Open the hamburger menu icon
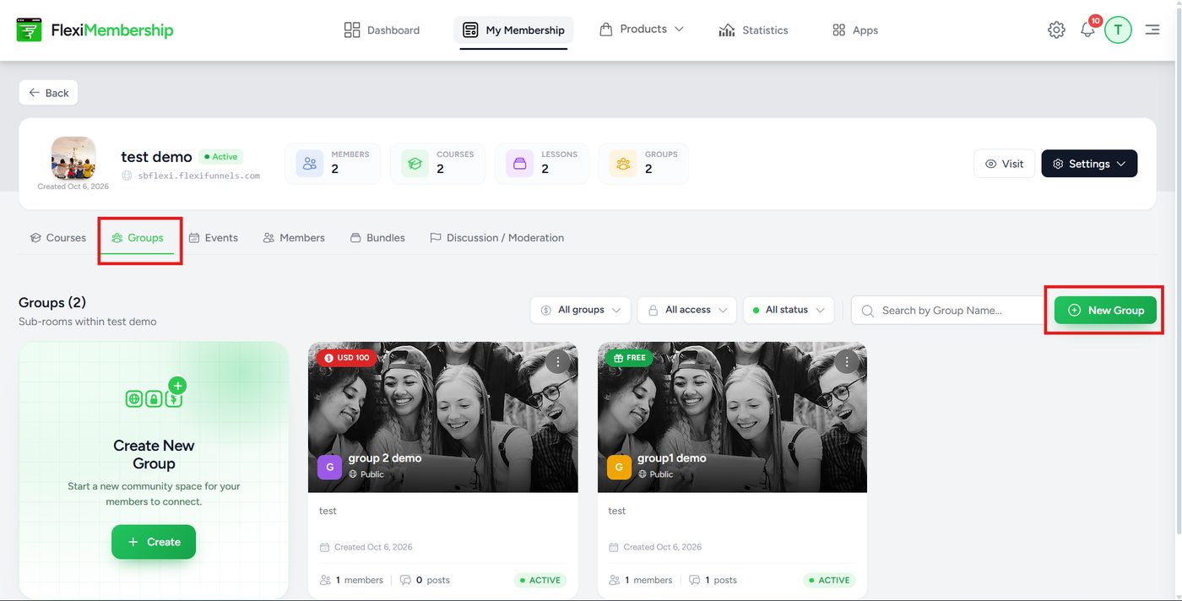Screen dimensions: 1182x601 pos(1152,30)
